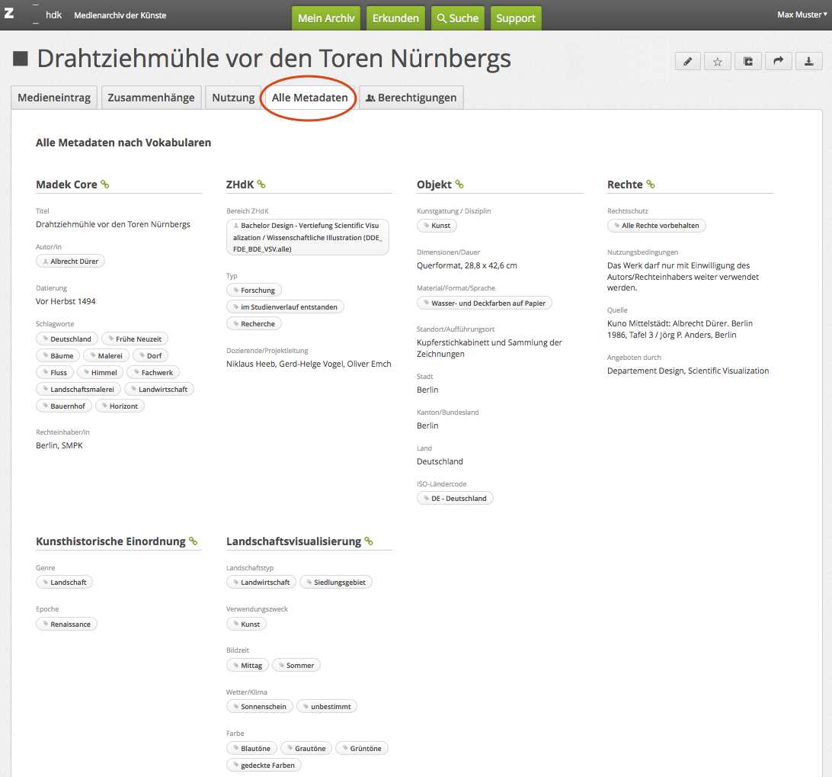The height and width of the screenshot is (777, 832).
Task: Select the Frühe Neuzeit keyword tag
Action: [x=135, y=339]
